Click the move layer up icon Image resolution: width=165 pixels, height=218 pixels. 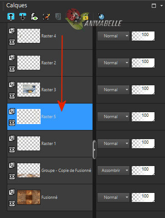[11, 16]
